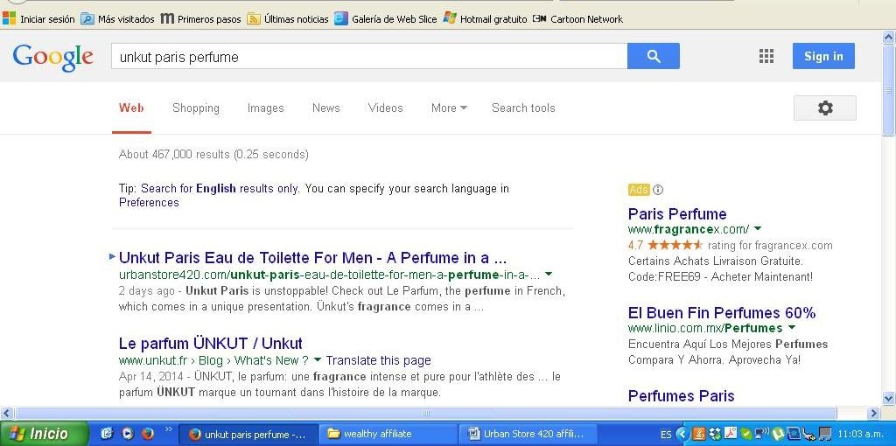The image size is (896, 446).
Task: Click the safely remove hardware icon
Action: click(x=808, y=434)
